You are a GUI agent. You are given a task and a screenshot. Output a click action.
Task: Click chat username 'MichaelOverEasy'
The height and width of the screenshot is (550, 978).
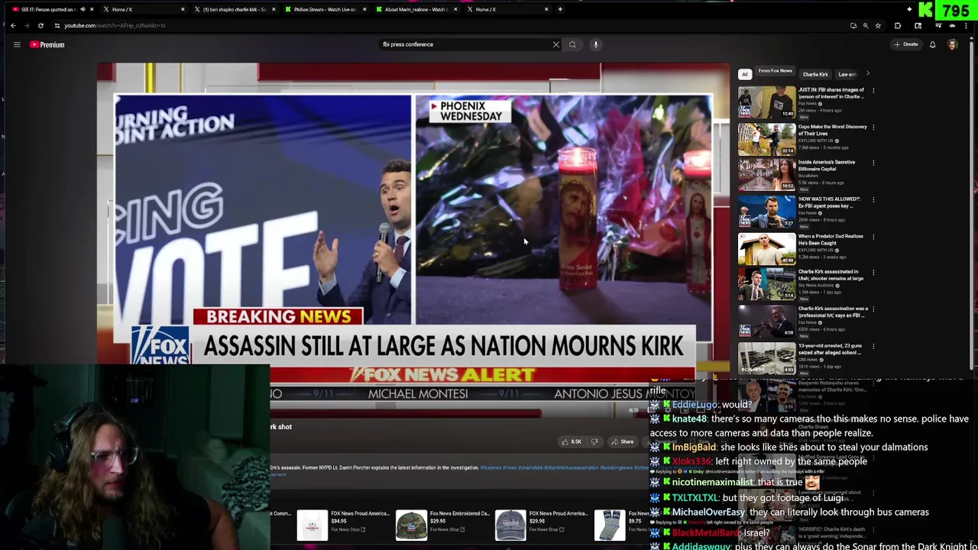pyautogui.click(x=708, y=512)
